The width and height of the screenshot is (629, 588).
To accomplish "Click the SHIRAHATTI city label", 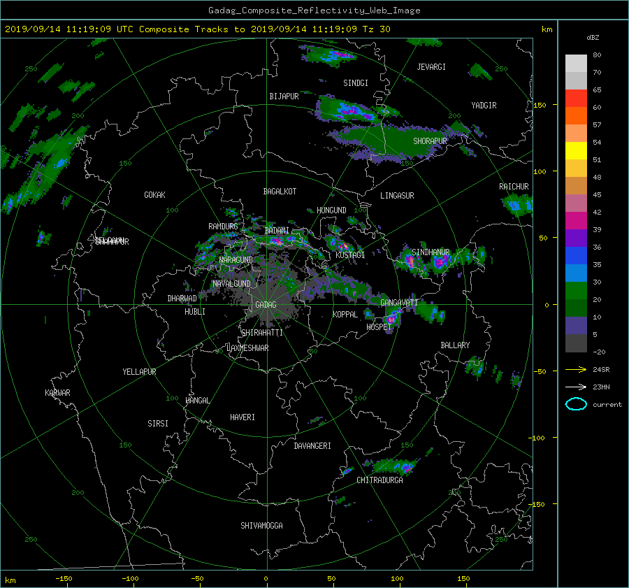I will pyautogui.click(x=262, y=333).
